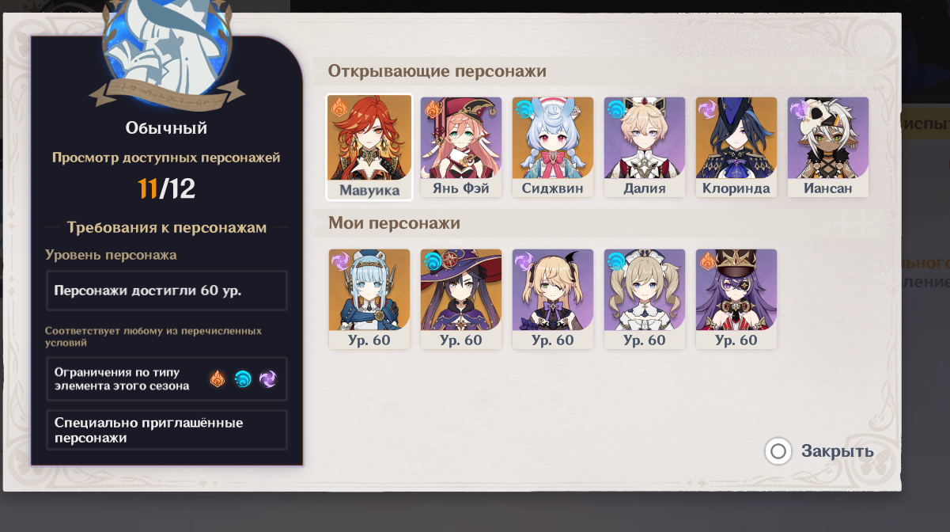Click the Hydro element icon in restrictions

(243, 379)
